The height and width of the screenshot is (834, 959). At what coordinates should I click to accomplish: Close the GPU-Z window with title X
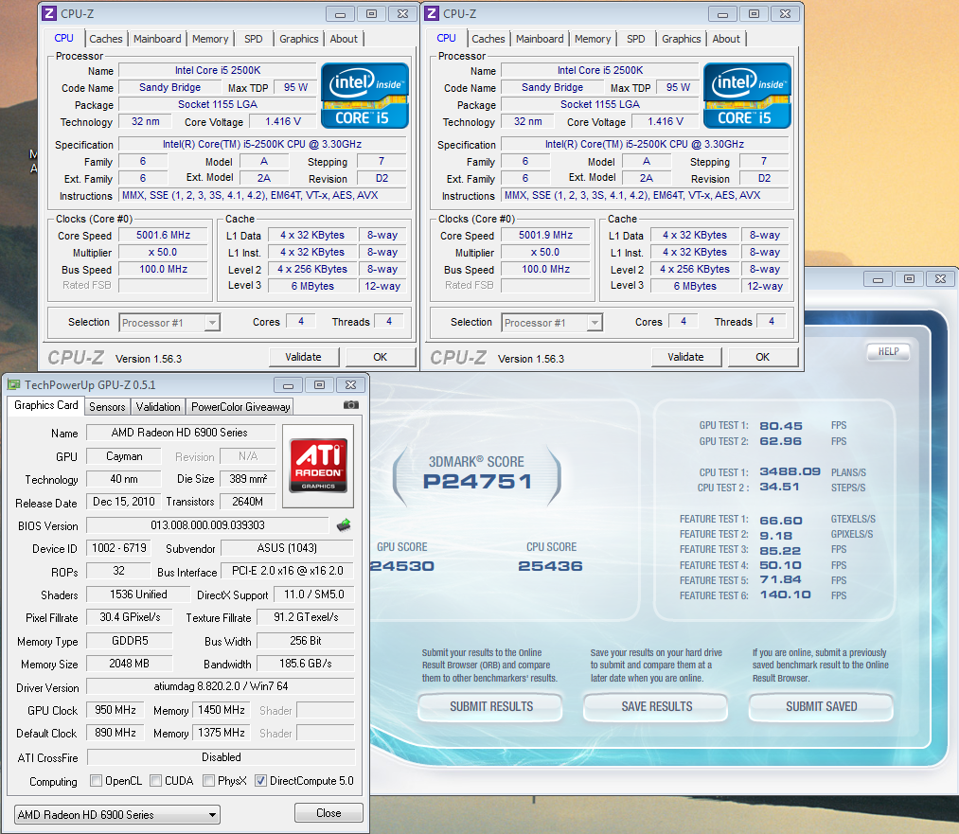350,384
